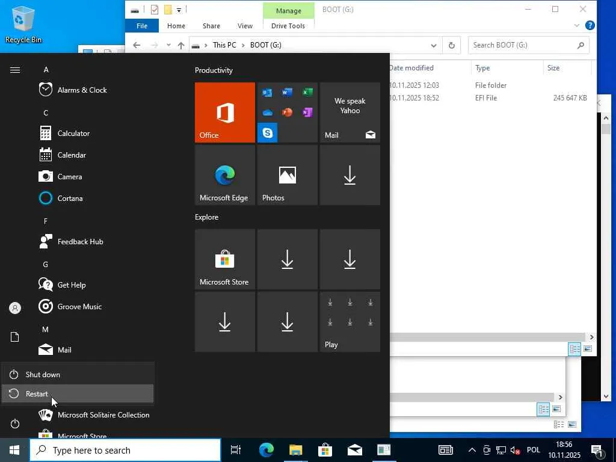Screen dimensions: 616x462
Task: Open the Customize Quick Access Toolbar dropdown
Action: [x=179, y=10]
